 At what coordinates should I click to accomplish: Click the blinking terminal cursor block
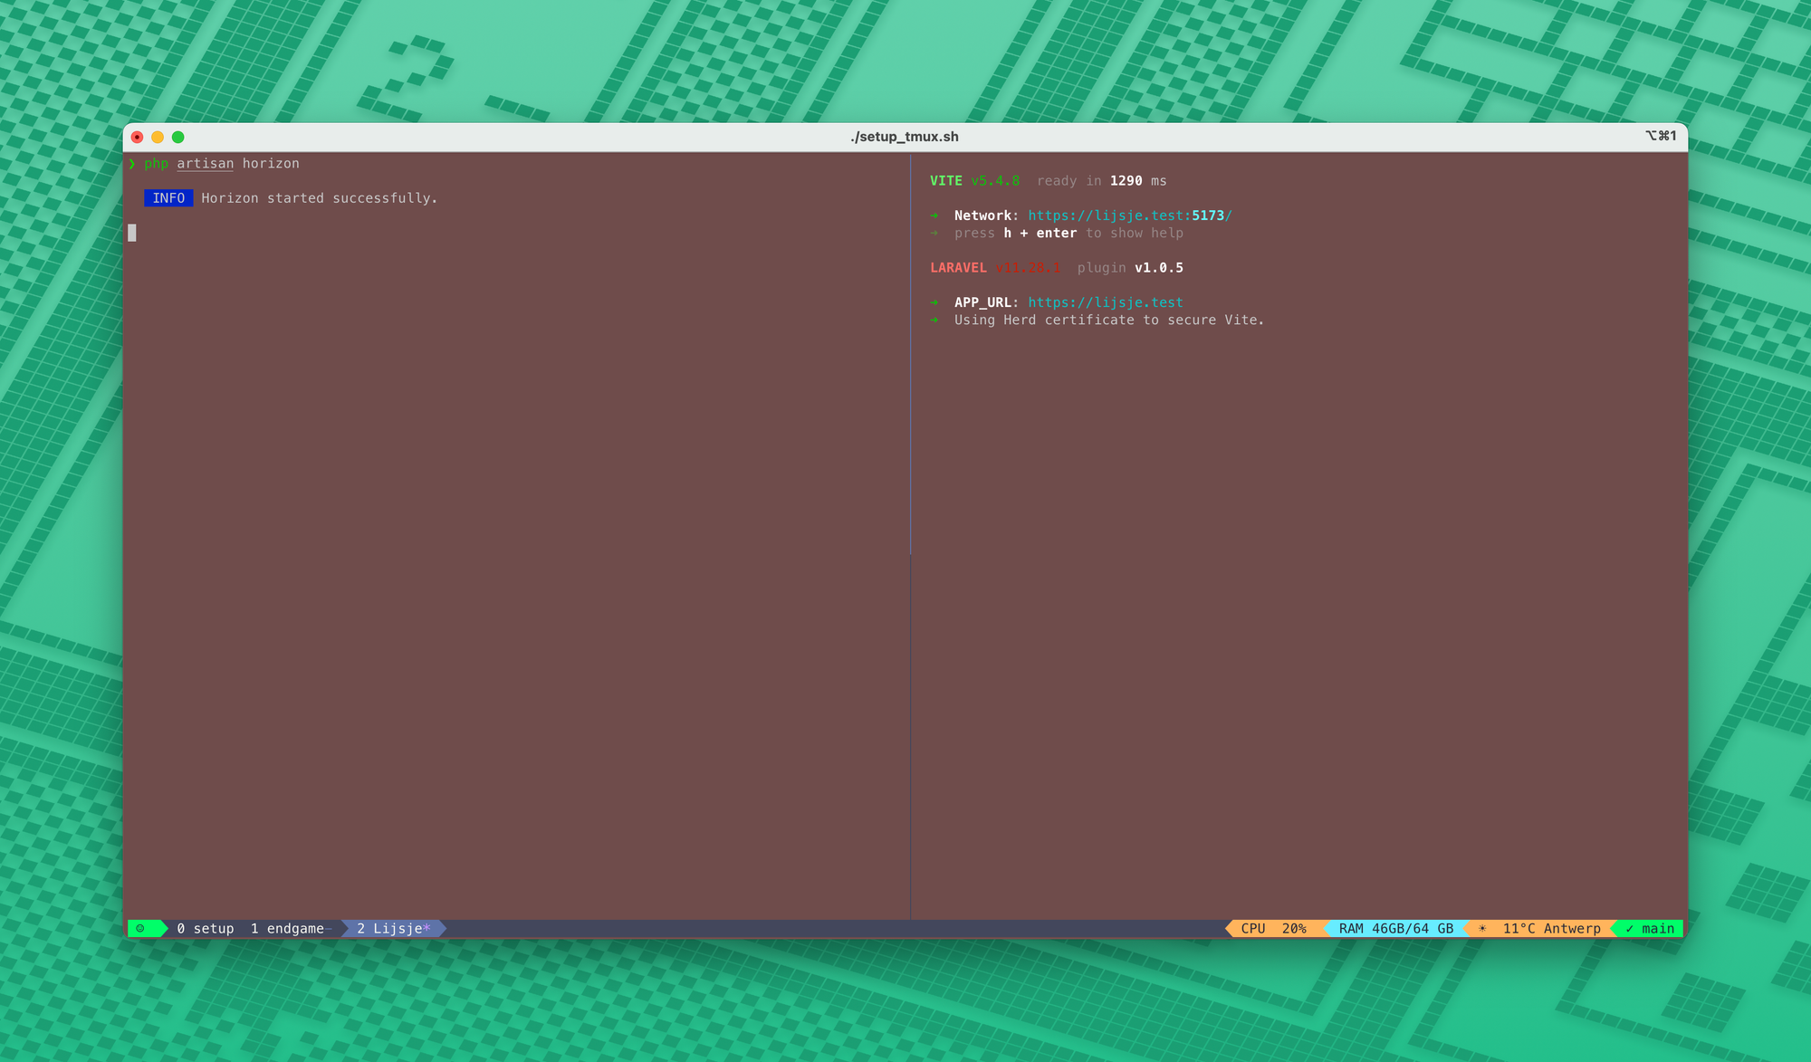132,233
